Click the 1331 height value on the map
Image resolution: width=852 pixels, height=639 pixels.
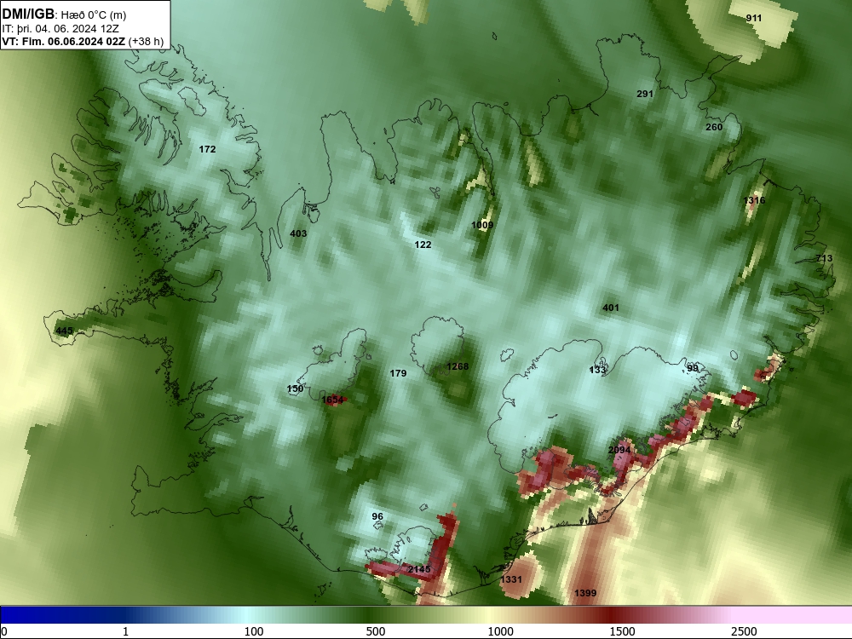pyautogui.click(x=510, y=579)
